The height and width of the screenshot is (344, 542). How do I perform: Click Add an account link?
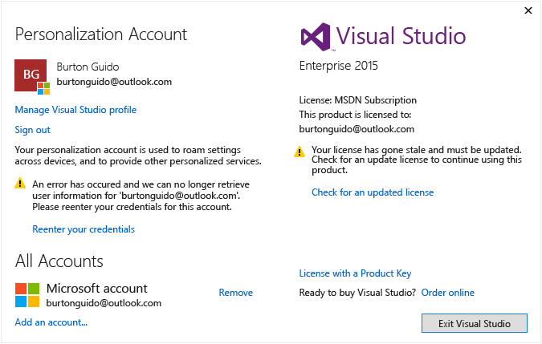point(51,322)
